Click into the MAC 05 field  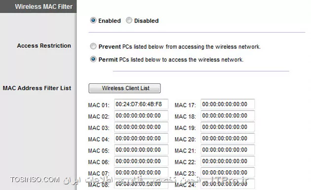[141, 150]
